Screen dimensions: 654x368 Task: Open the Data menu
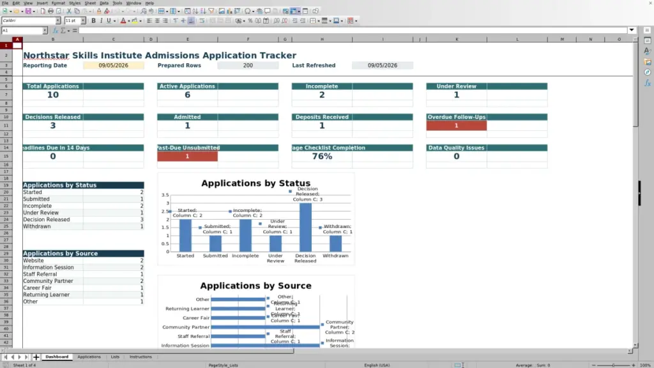pos(104,3)
